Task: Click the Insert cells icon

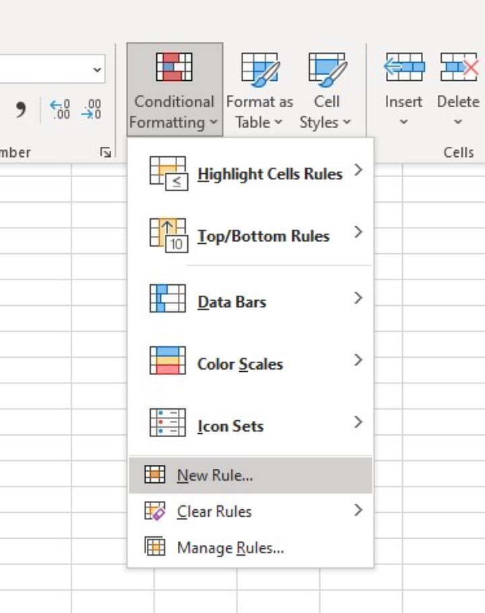Action: [403, 69]
